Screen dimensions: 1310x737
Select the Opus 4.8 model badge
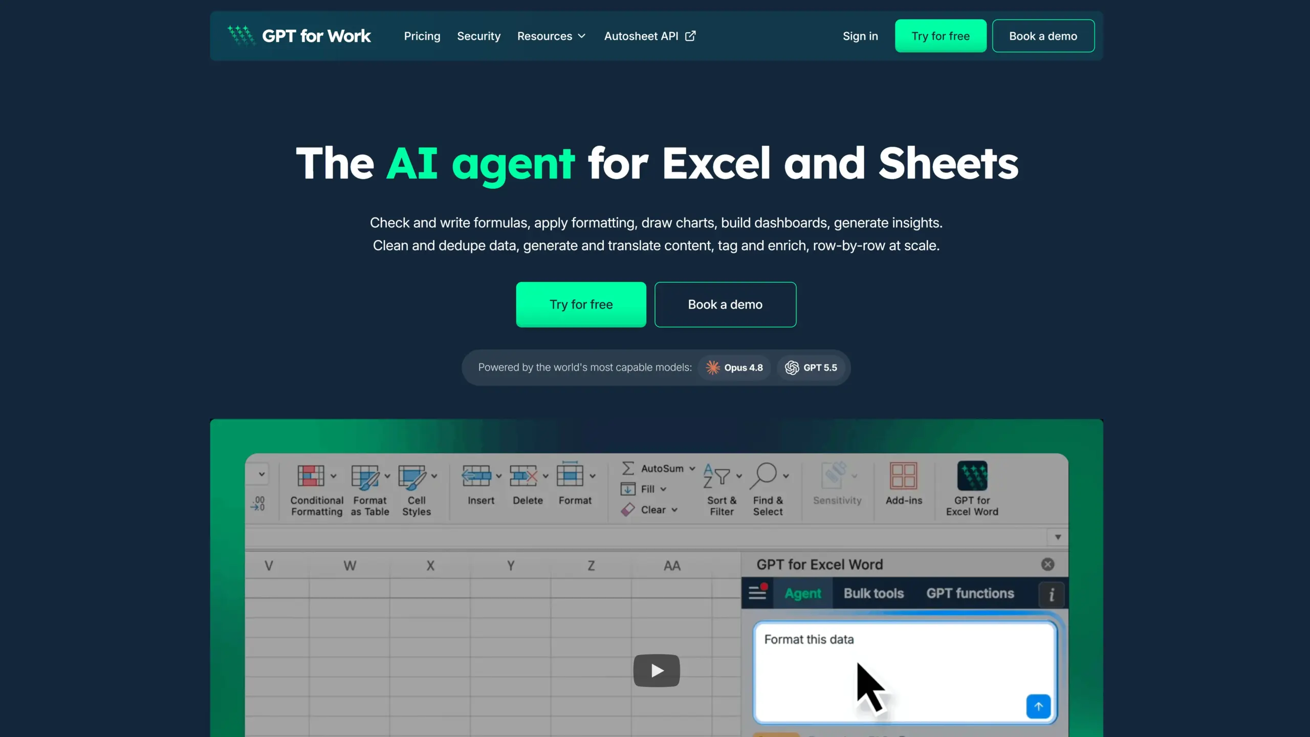pyautogui.click(x=734, y=367)
